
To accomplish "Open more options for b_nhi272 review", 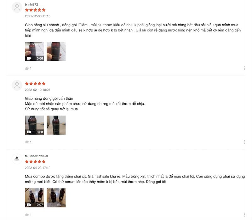I will pyautogui.click(x=244, y=68).
